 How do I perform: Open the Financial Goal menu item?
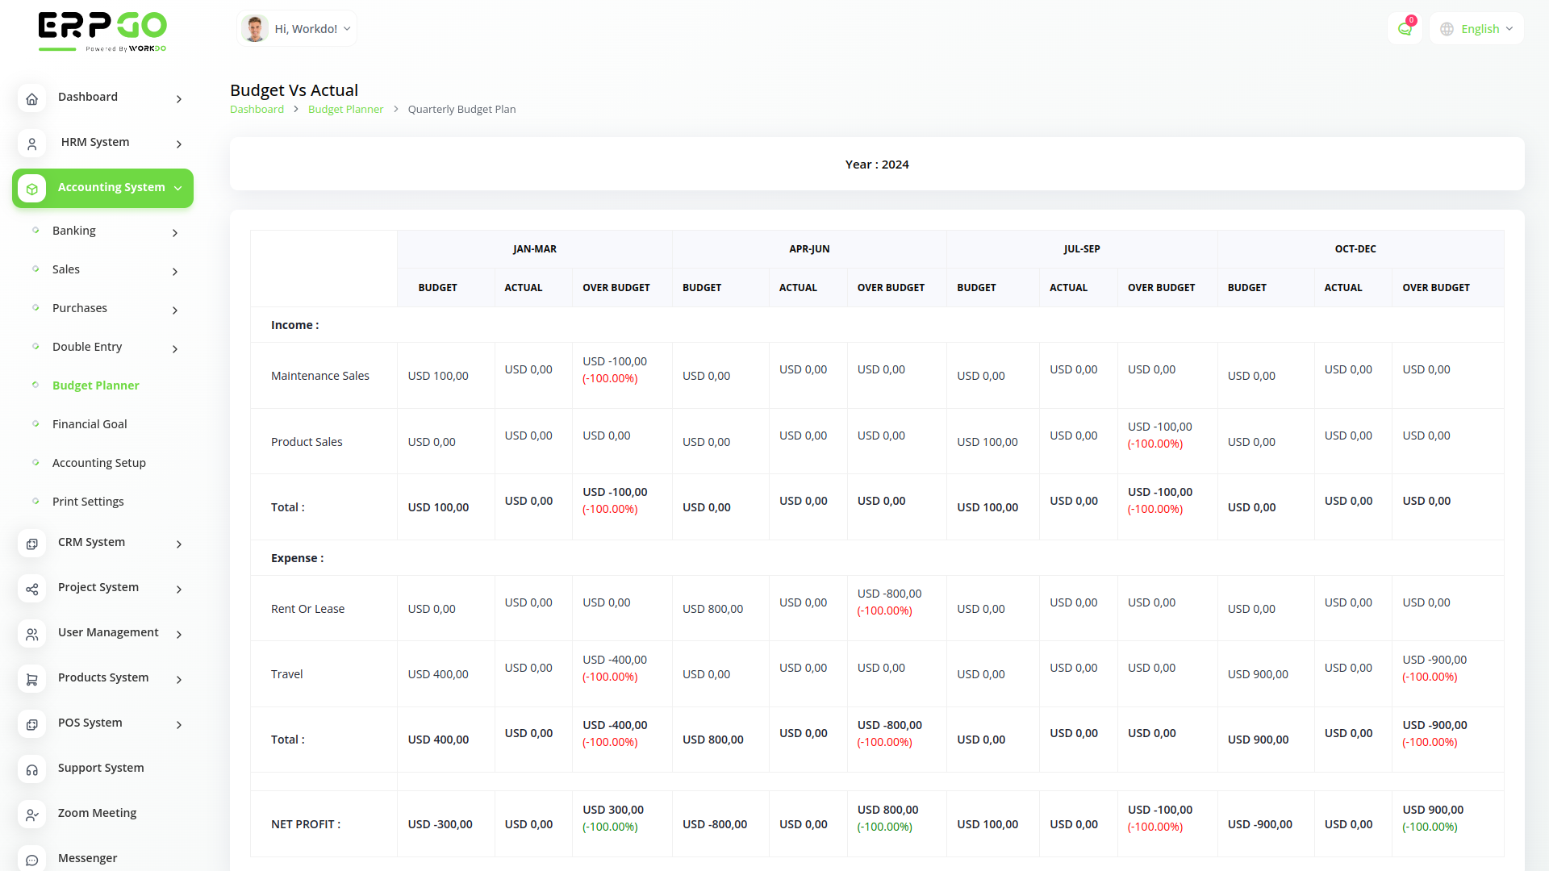pos(90,424)
